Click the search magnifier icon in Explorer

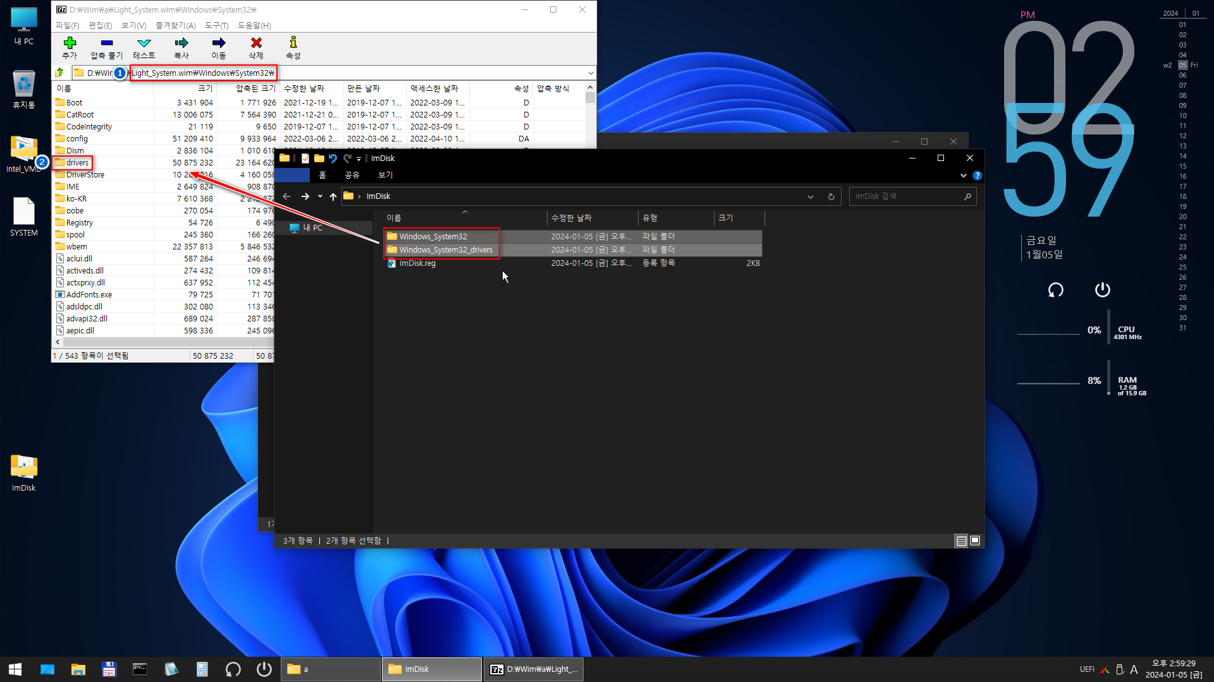[x=967, y=196]
